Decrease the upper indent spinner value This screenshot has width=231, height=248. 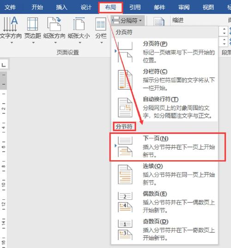tap(224, 33)
